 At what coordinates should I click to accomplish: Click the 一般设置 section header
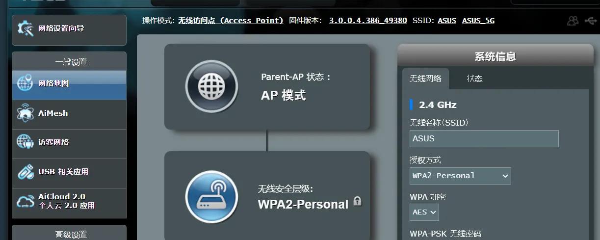coord(69,62)
